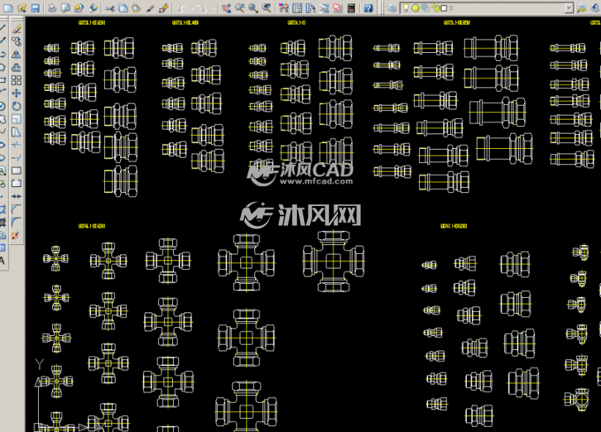The height and width of the screenshot is (432, 601).
Task: Activate the Move tool
Action: [x=16, y=93]
